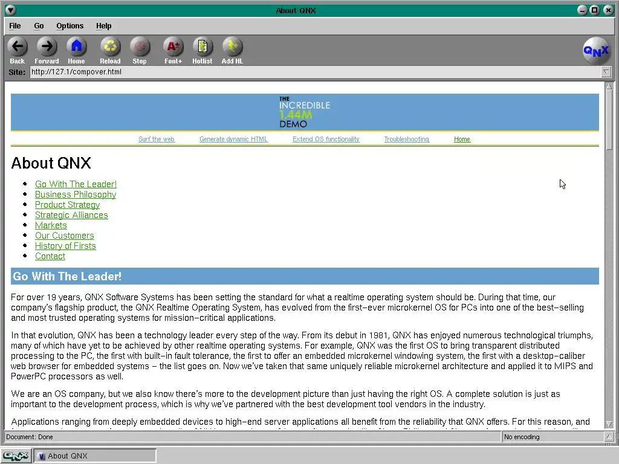Click the Add HL icon
Viewport: 619px width, 464px height.
(232, 47)
